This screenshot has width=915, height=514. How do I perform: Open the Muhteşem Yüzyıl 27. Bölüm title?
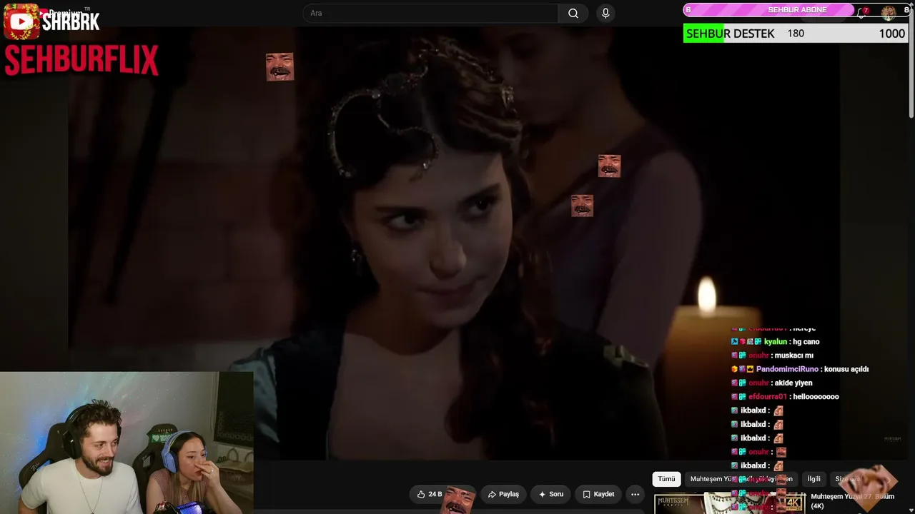(853, 501)
